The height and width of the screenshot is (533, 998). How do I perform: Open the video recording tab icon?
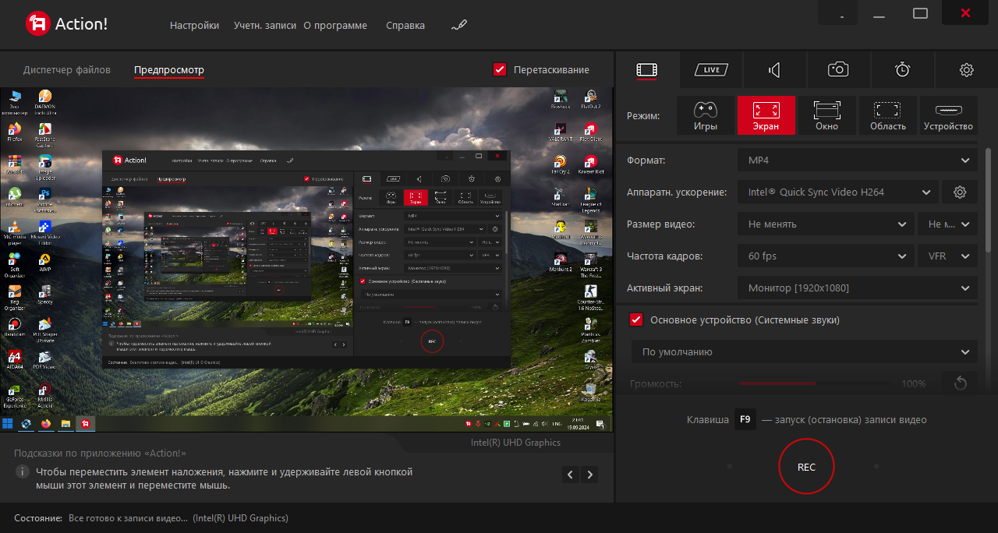[x=647, y=70]
